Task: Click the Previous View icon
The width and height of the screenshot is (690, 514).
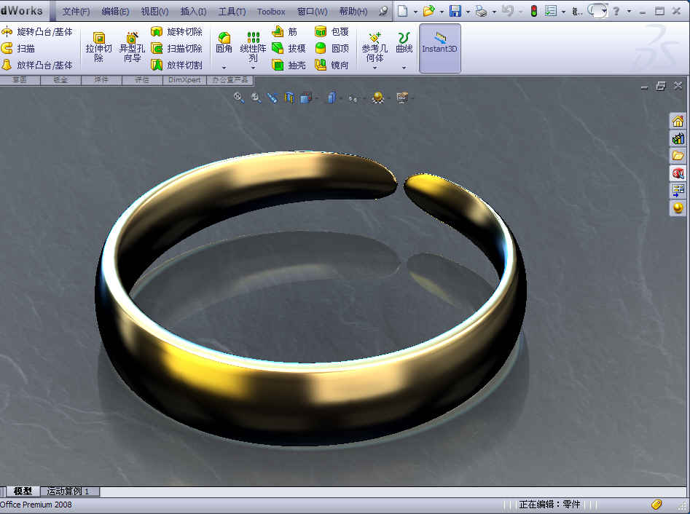Action: click(x=273, y=98)
